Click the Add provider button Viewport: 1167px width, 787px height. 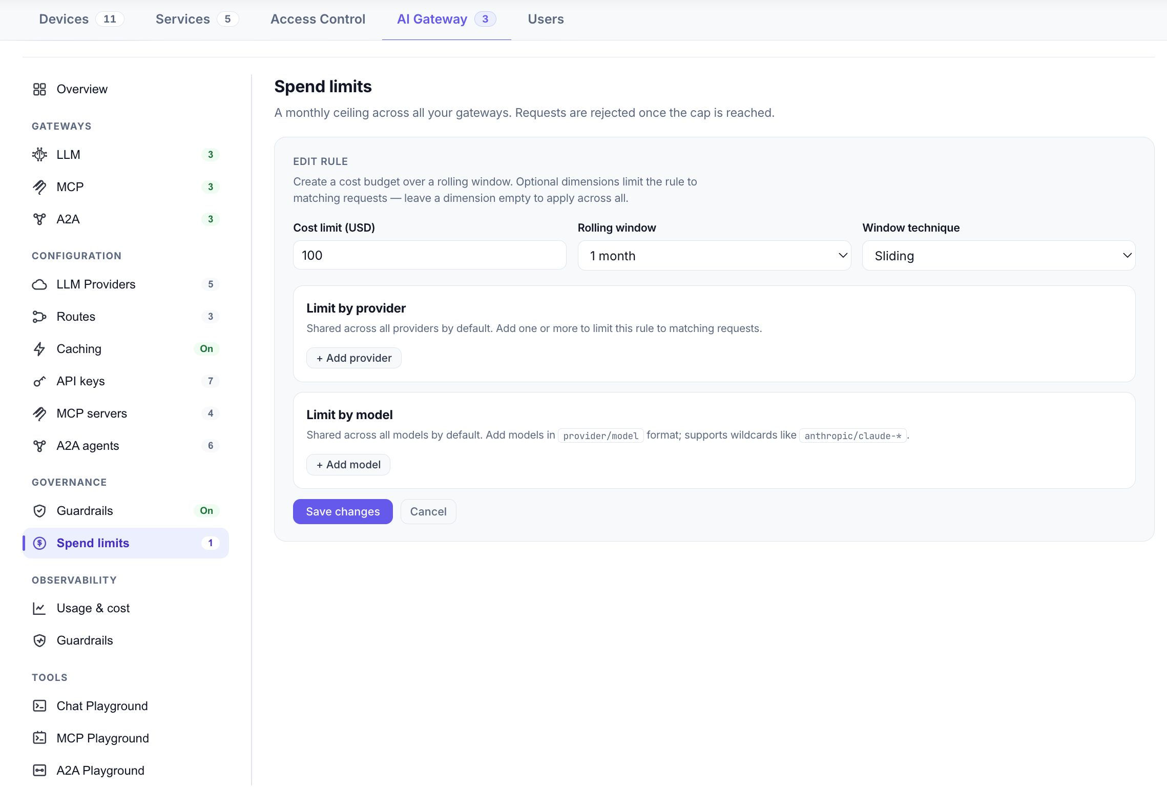[354, 358]
